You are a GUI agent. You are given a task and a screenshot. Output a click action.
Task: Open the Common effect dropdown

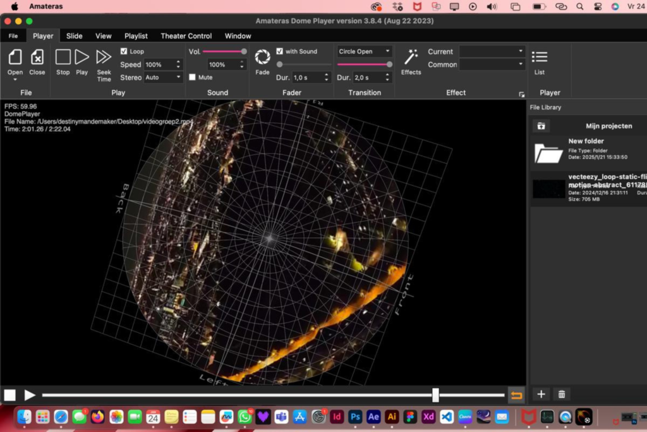492,65
